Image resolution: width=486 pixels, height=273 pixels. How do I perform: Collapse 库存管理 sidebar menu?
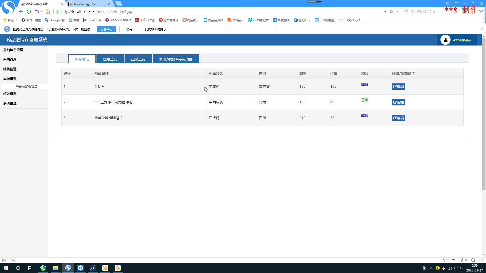tap(10, 79)
